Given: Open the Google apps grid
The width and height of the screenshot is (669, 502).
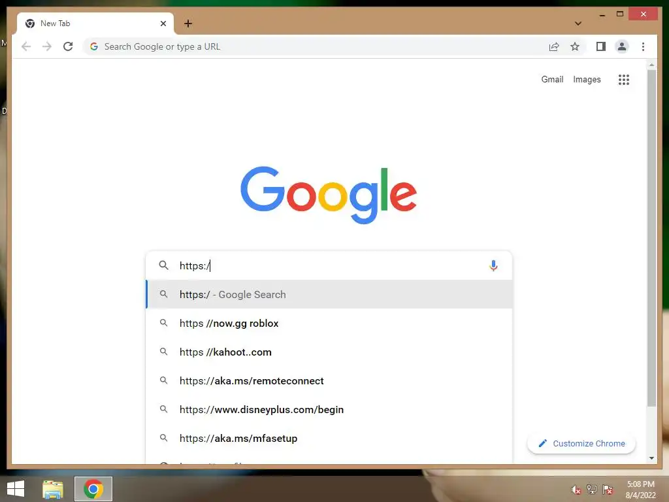Looking at the screenshot, I should [624, 79].
